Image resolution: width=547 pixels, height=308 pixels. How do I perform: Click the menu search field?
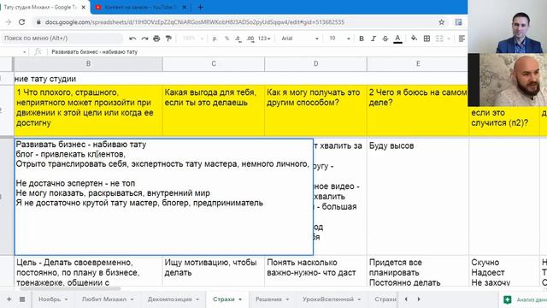pyautogui.click(x=62, y=38)
